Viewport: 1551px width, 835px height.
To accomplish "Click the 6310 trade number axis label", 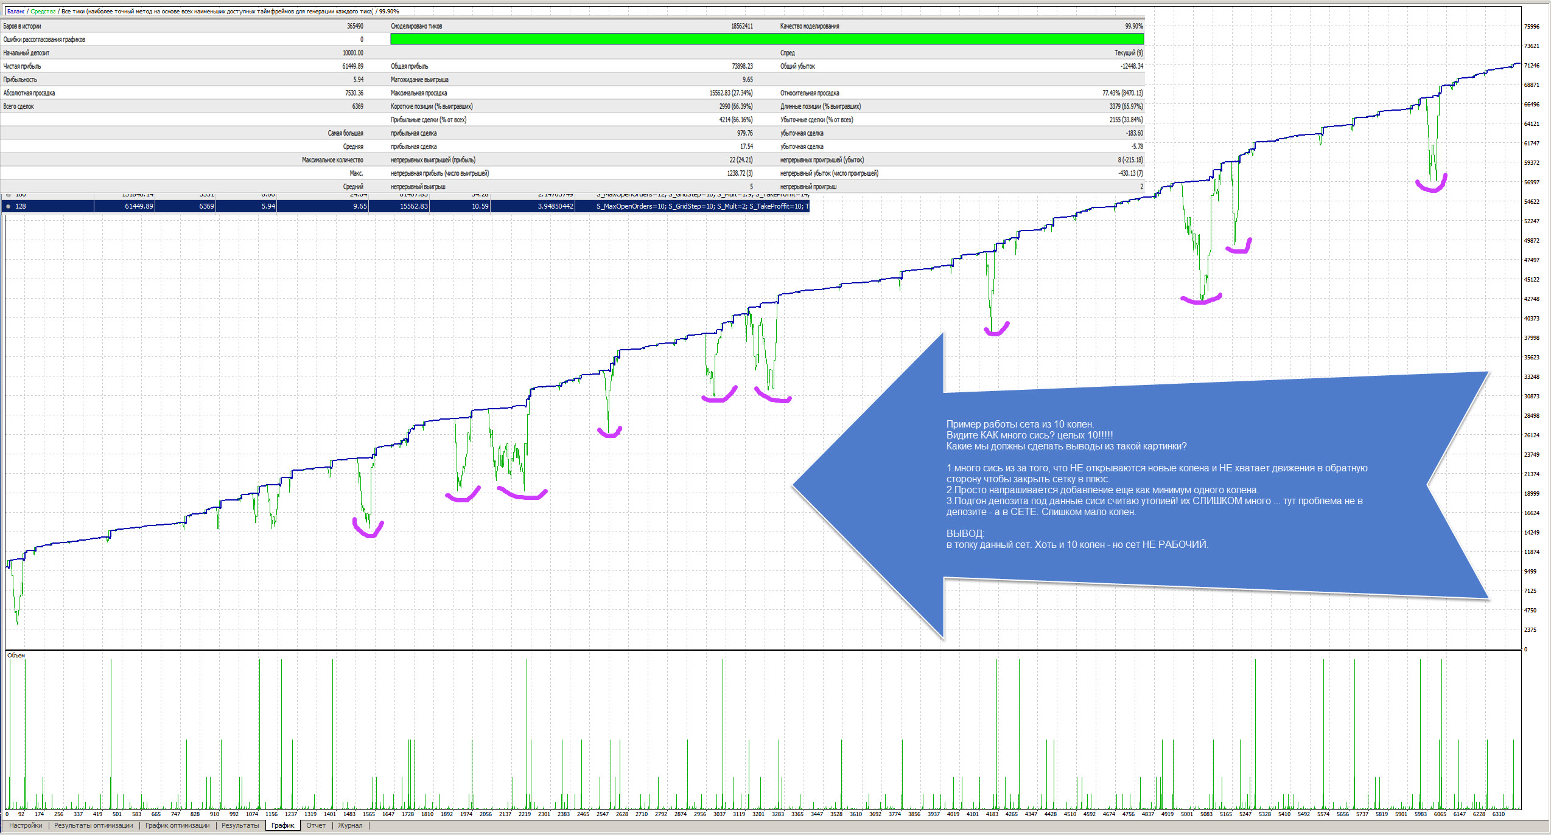I will [x=1498, y=814].
